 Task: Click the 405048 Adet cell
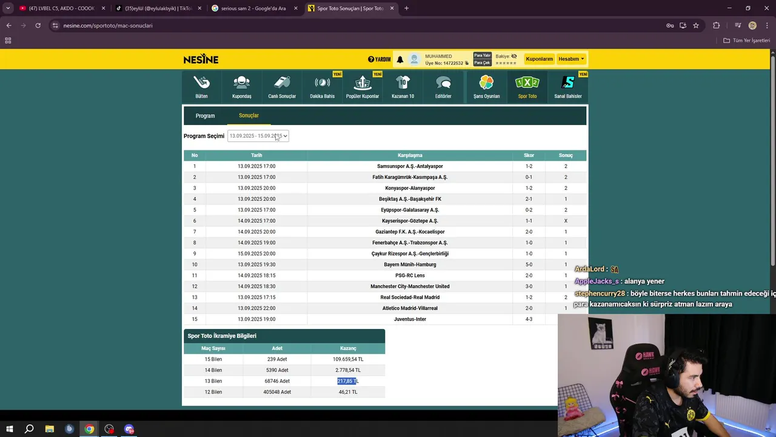click(x=277, y=392)
